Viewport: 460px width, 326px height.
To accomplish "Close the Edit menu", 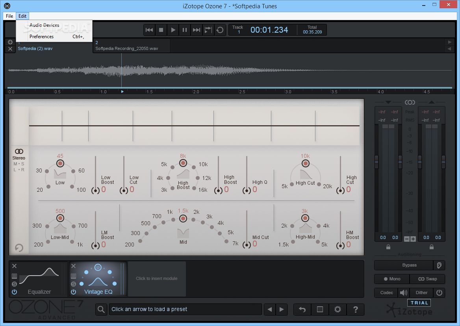I will [22, 16].
